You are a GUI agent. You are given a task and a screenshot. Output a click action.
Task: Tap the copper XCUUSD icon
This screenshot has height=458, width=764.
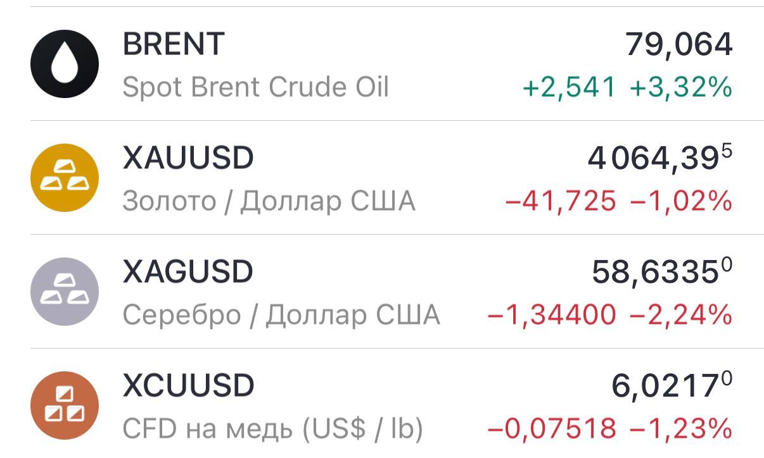coord(65,405)
